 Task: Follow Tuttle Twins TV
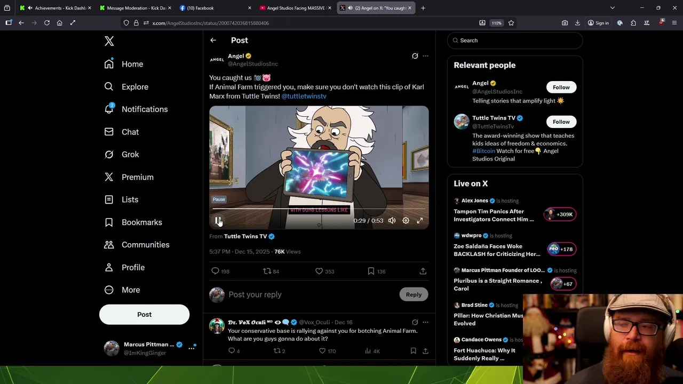[561, 122]
